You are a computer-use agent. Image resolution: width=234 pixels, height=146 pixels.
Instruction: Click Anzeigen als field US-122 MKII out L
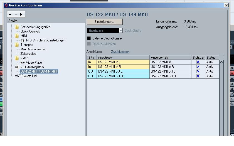pos(171,71)
